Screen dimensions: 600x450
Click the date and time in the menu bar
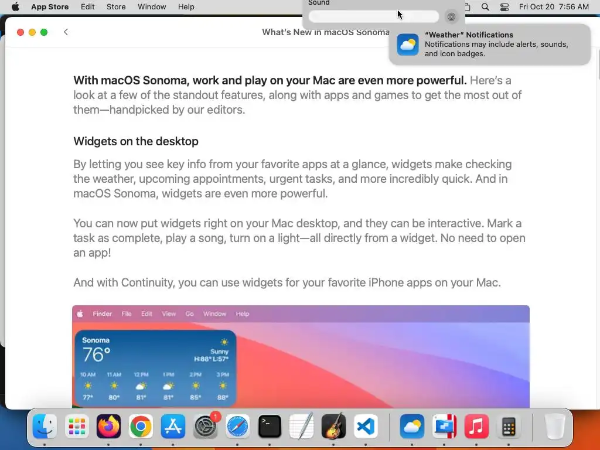(554, 7)
